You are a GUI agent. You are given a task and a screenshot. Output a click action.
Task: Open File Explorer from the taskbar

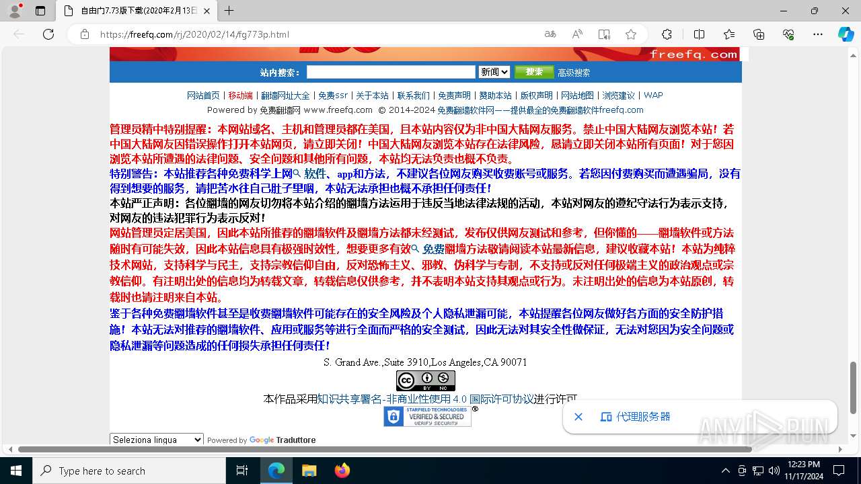tap(309, 471)
